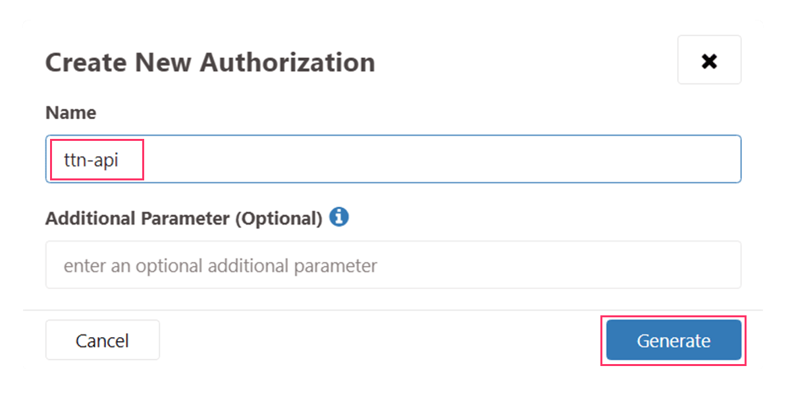Click the optional additional parameter field

(x=393, y=265)
